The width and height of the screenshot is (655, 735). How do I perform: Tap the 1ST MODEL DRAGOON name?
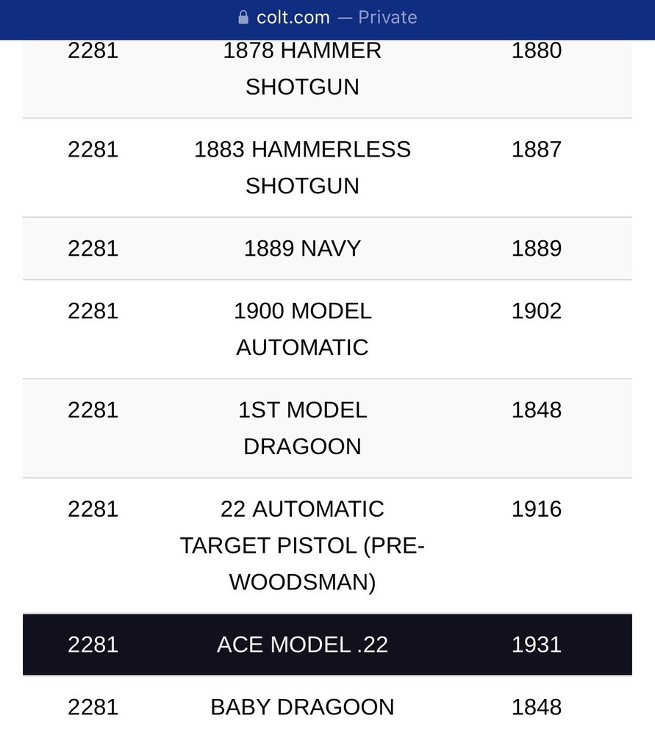[302, 428]
